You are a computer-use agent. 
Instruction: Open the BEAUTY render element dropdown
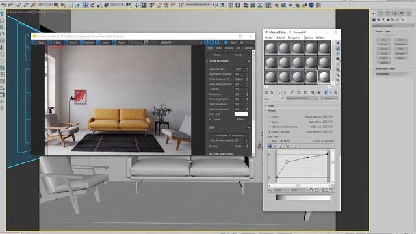point(181,42)
